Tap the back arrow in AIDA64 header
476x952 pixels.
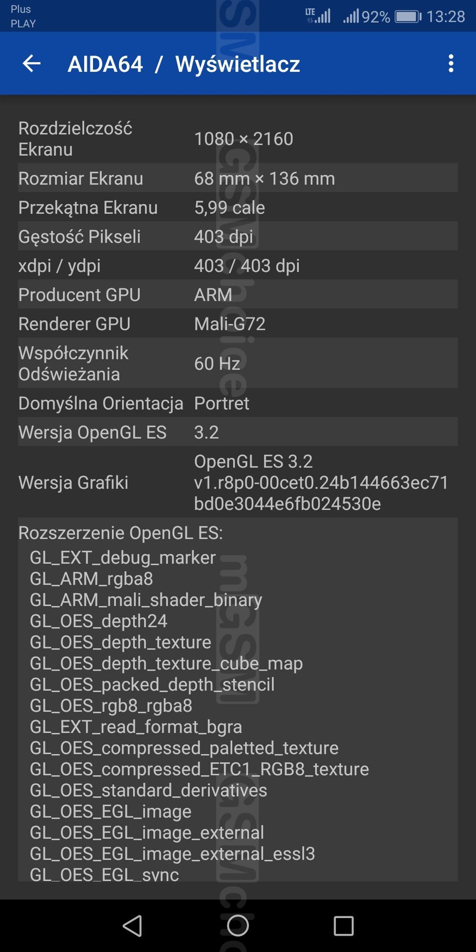[32, 64]
